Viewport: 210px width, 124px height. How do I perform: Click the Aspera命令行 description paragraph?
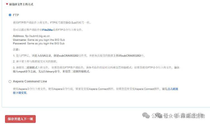coord(95,91)
